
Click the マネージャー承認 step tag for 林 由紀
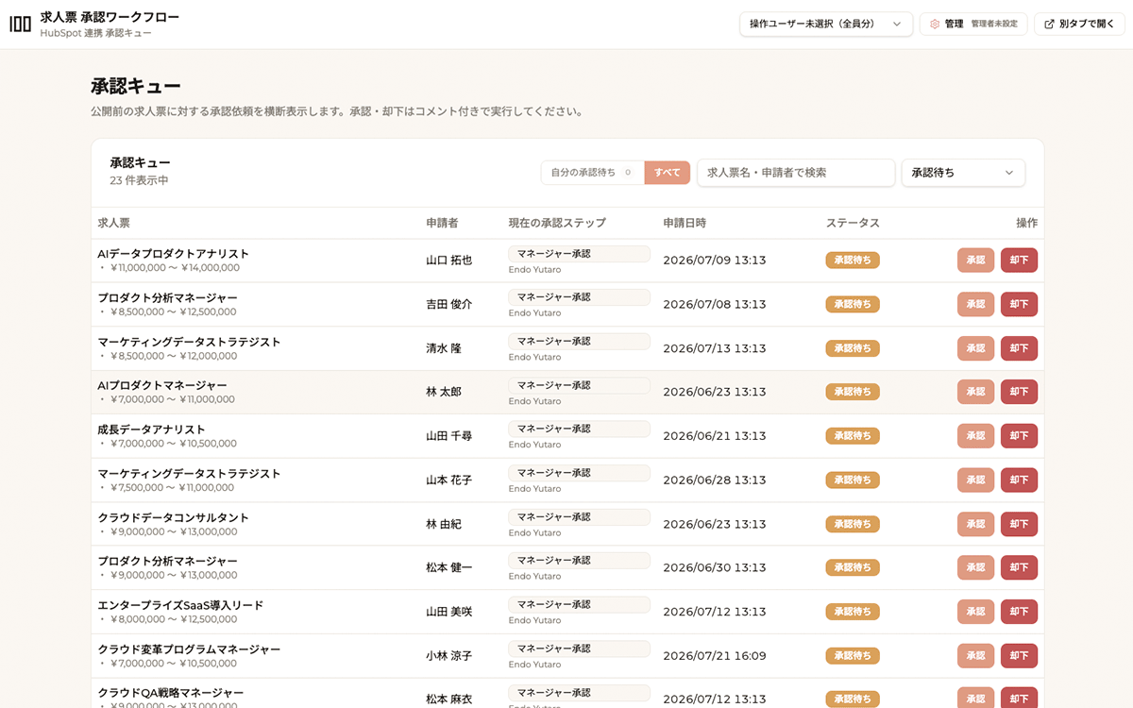[x=579, y=517]
